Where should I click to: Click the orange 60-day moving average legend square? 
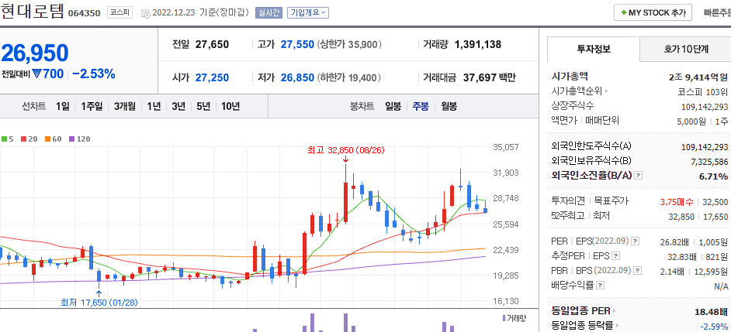click(47, 139)
